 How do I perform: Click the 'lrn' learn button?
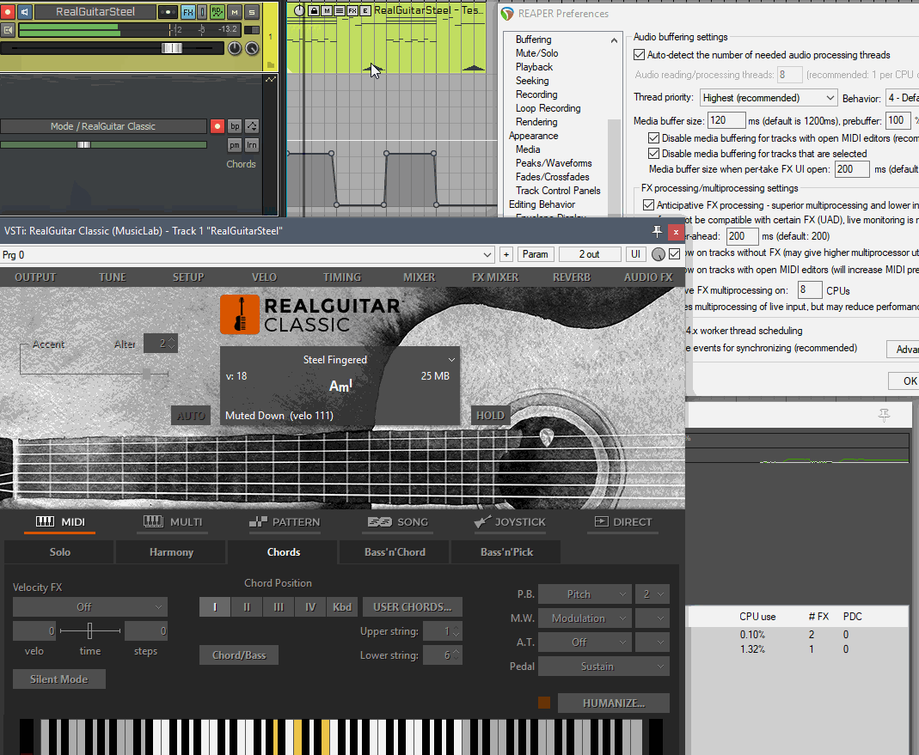pyautogui.click(x=252, y=145)
